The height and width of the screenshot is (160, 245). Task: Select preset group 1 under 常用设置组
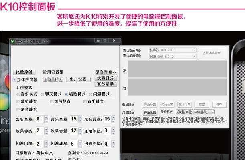click(45, 79)
